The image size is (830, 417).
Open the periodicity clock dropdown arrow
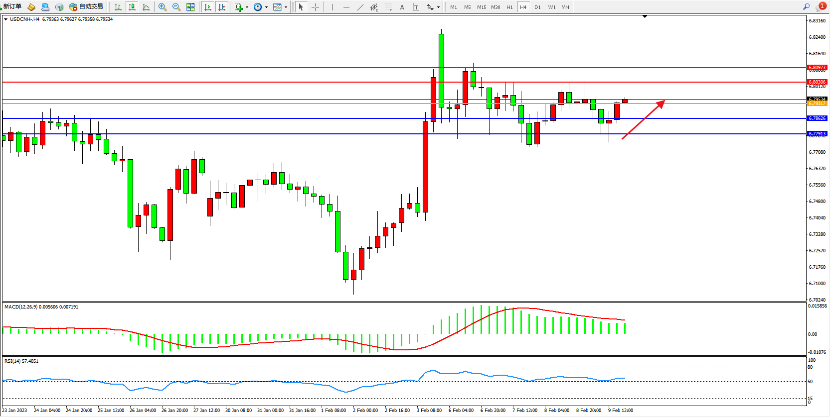(x=266, y=7)
